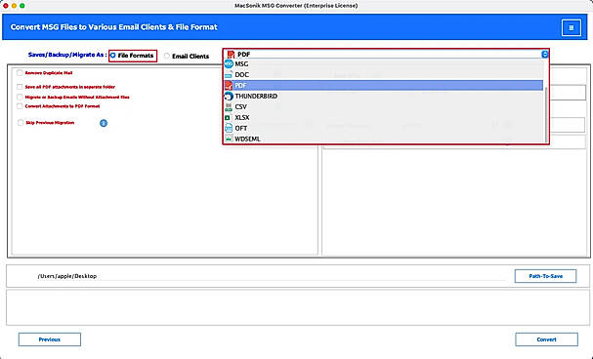Click the Convert button
The height and width of the screenshot is (359, 593).
(546, 339)
